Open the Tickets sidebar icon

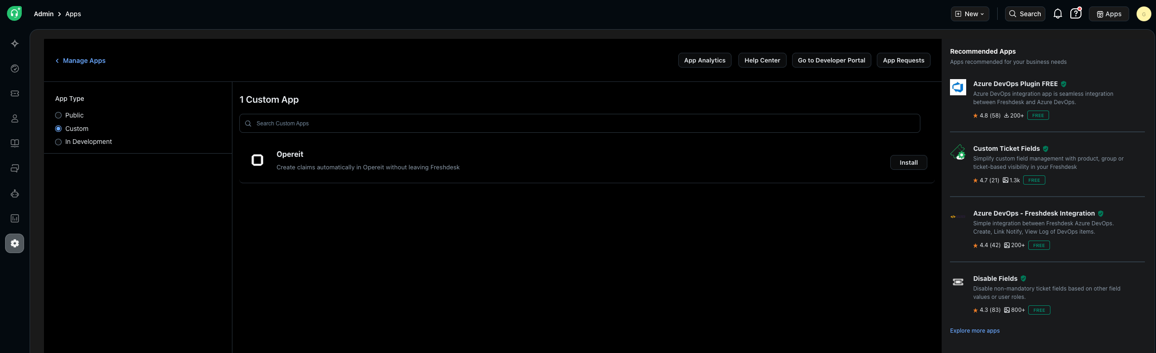(x=15, y=93)
